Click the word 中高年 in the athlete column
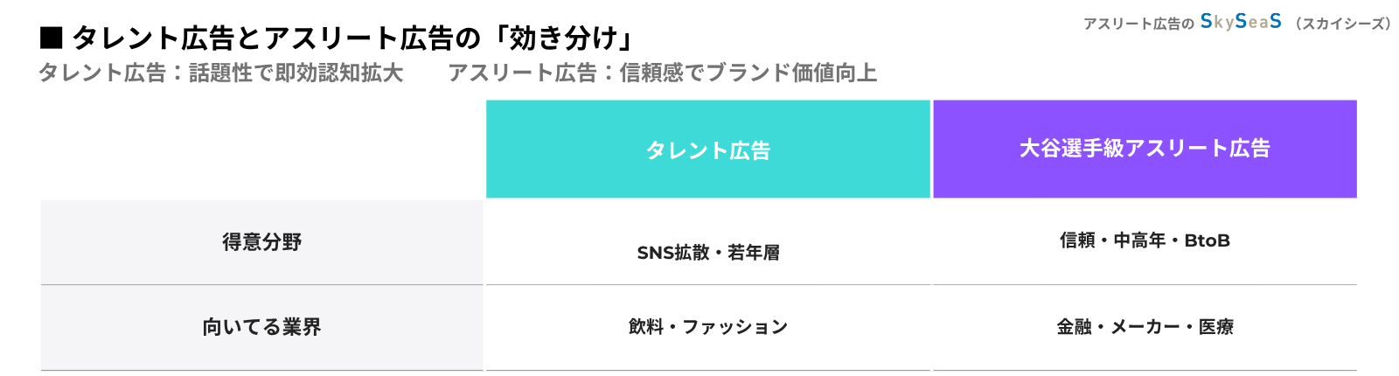The width and height of the screenshot is (1399, 376). pos(1139,240)
